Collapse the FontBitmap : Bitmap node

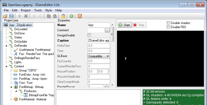click(x=11, y=87)
